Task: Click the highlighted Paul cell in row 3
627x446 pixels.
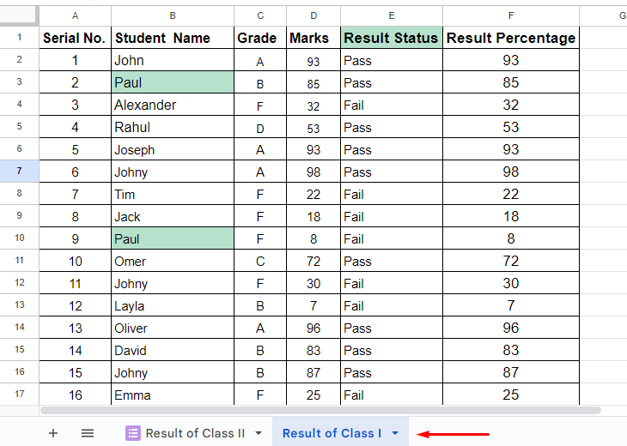Action: coord(173,82)
